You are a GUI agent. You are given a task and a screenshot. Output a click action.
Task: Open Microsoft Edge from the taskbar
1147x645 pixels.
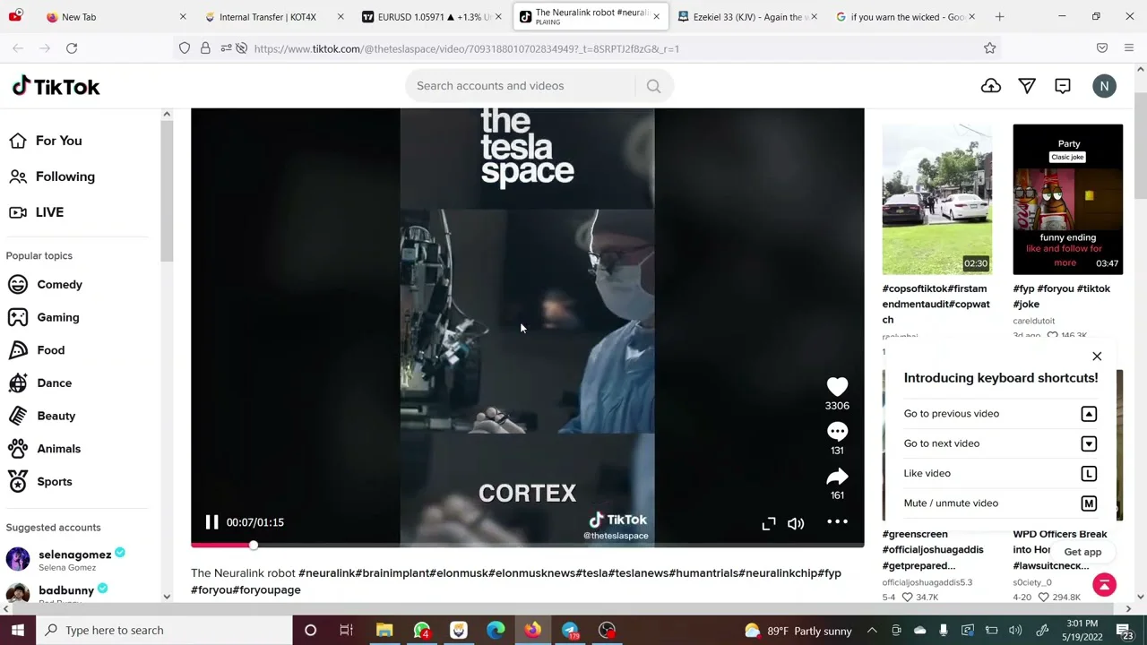click(496, 630)
